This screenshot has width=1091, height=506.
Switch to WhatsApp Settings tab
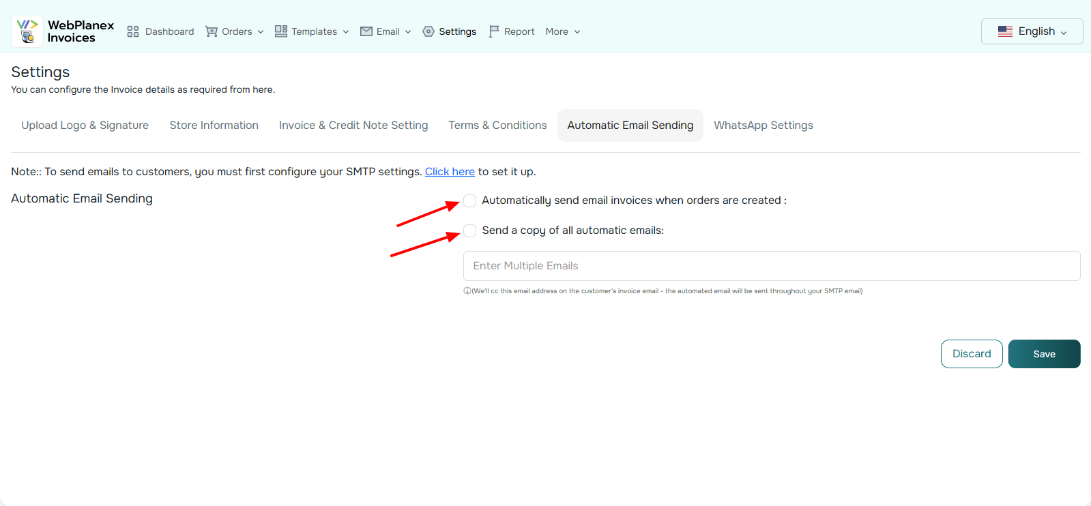coord(763,125)
